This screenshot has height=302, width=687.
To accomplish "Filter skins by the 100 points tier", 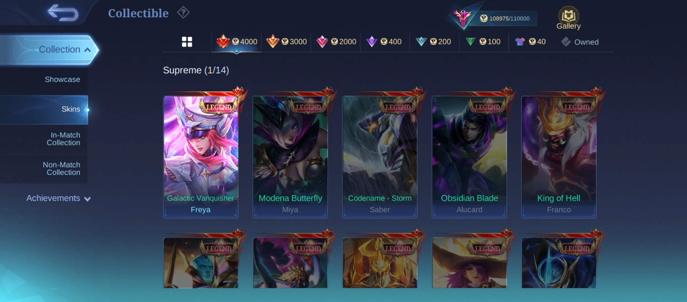I will tap(483, 42).
